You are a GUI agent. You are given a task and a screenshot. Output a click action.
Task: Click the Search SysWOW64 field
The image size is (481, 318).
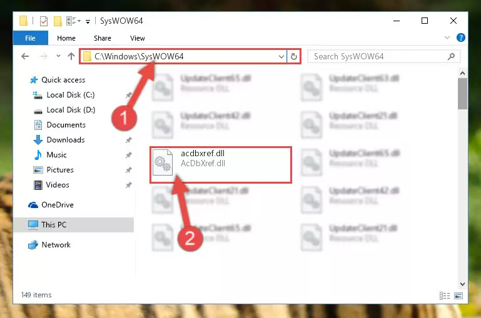pyautogui.click(x=384, y=56)
